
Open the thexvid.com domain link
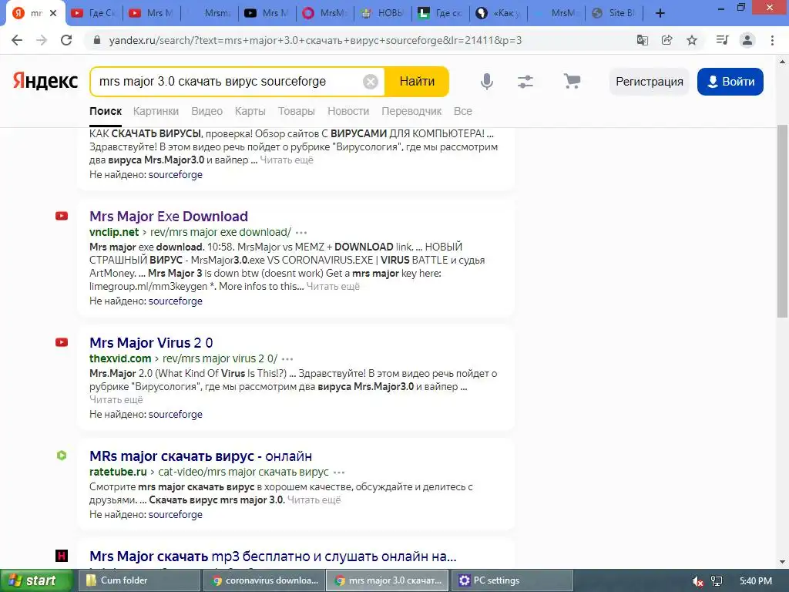[120, 358]
